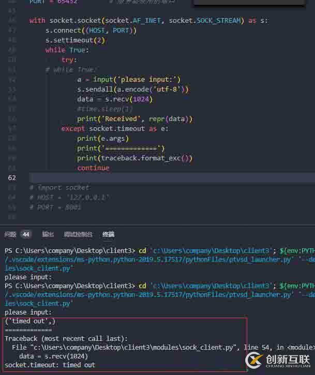
Task: Click the s.connect((HOST, PORT)) line
Action: 91,31
